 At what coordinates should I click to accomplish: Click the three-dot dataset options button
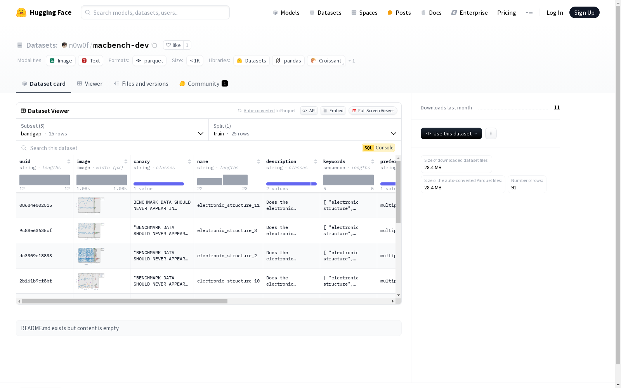coord(491,133)
